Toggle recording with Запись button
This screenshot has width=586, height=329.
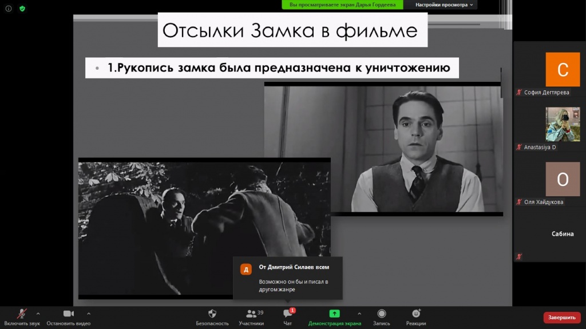coord(381,317)
